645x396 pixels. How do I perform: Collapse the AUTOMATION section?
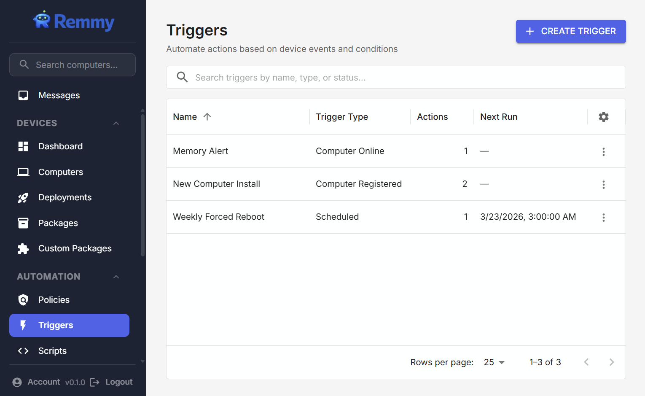(116, 276)
